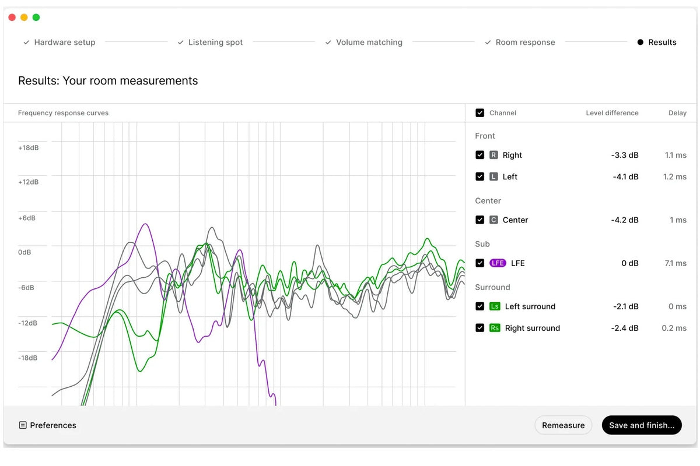700x466 pixels.
Task: Click the R channel badge icon
Action: [x=494, y=155]
